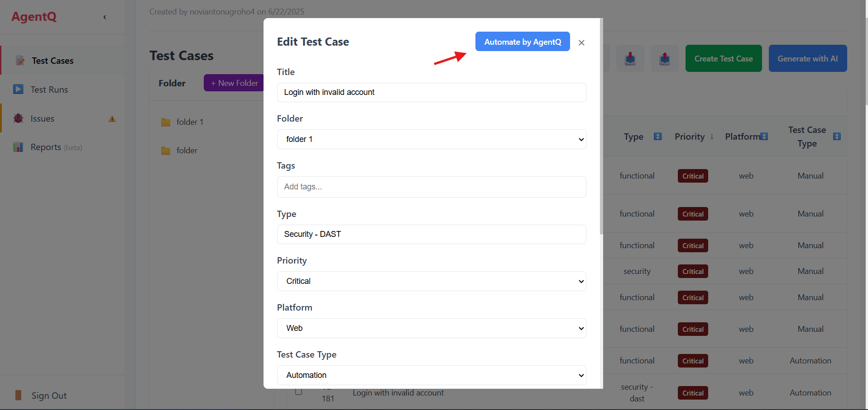868x410 pixels.
Task: Click the Reports bar-chart icon
Action: click(x=18, y=147)
